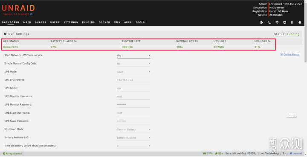Click UPS Slave Username field
Viewport: 307px width, 157px height.
click(x=134, y=113)
